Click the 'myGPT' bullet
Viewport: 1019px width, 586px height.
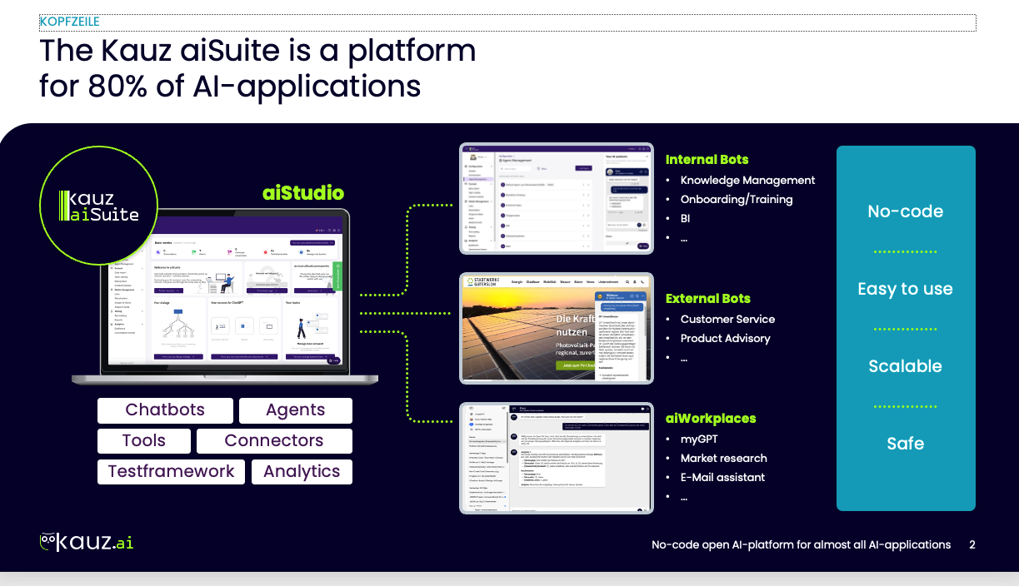699,439
